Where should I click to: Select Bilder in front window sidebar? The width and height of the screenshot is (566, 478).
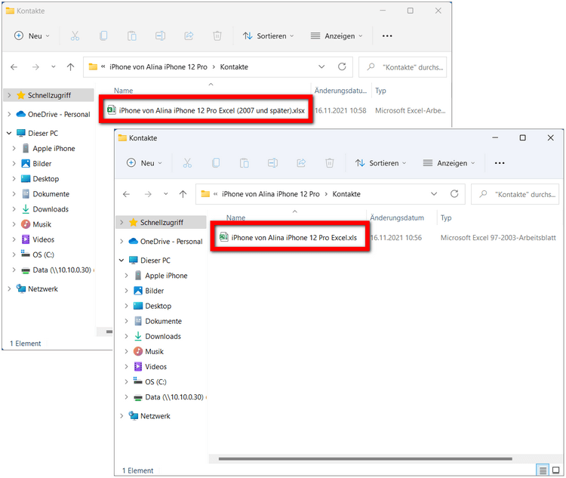154,291
